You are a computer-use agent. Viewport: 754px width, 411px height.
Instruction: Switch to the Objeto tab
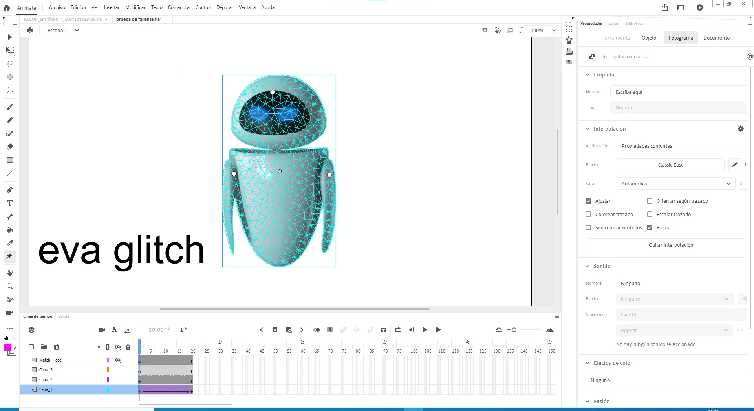tap(649, 38)
